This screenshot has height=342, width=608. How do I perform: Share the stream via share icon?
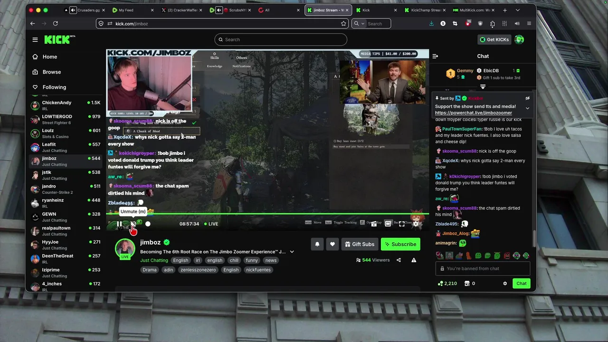(x=399, y=260)
